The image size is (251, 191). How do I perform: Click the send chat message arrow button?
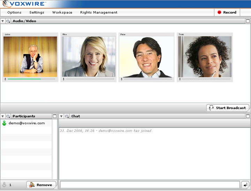tap(245, 185)
